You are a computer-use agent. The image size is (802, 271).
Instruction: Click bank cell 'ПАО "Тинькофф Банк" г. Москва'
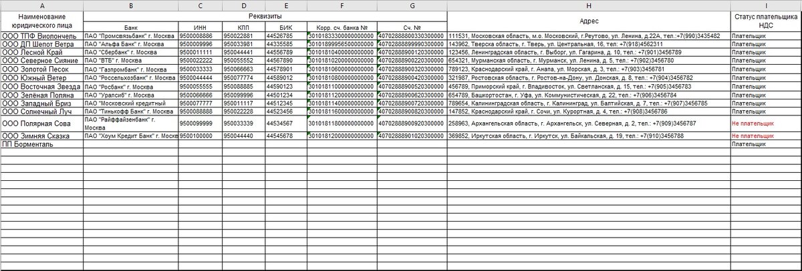[x=131, y=111]
